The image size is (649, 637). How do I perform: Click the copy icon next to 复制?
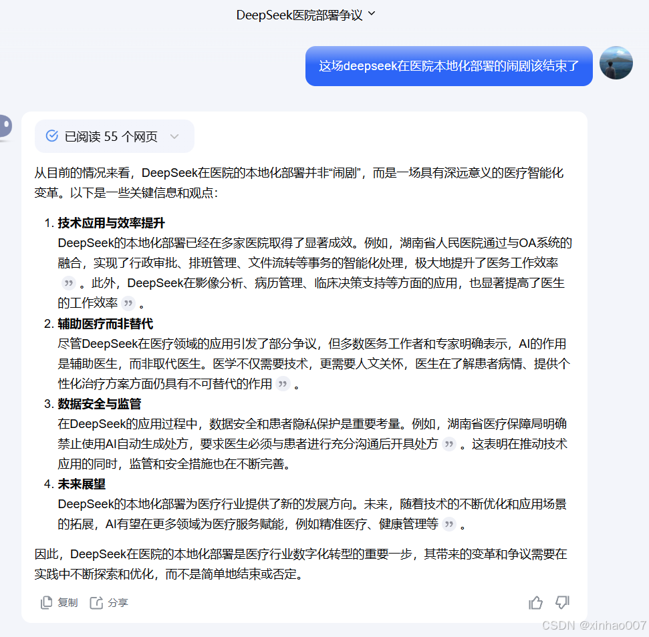point(46,603)
